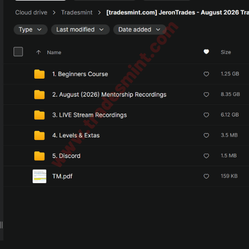Screen dimensions: 249x249
Task: Click the 1.5 MB size value
Action: (x=229, y=155)
